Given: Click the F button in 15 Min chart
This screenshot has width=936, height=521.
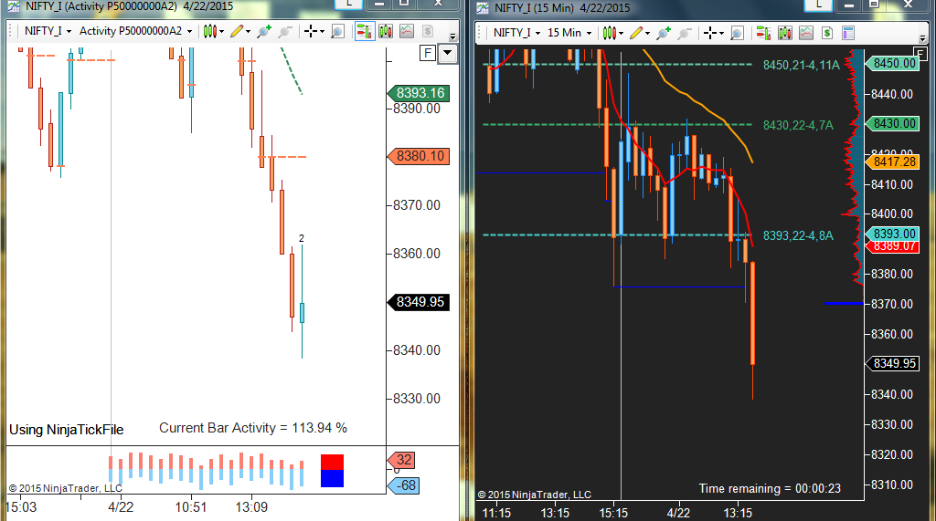Looking at the screenshot, I should pos(920,54).
